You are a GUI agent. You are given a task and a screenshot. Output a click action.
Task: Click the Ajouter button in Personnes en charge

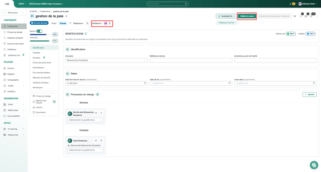click(309, 95)
